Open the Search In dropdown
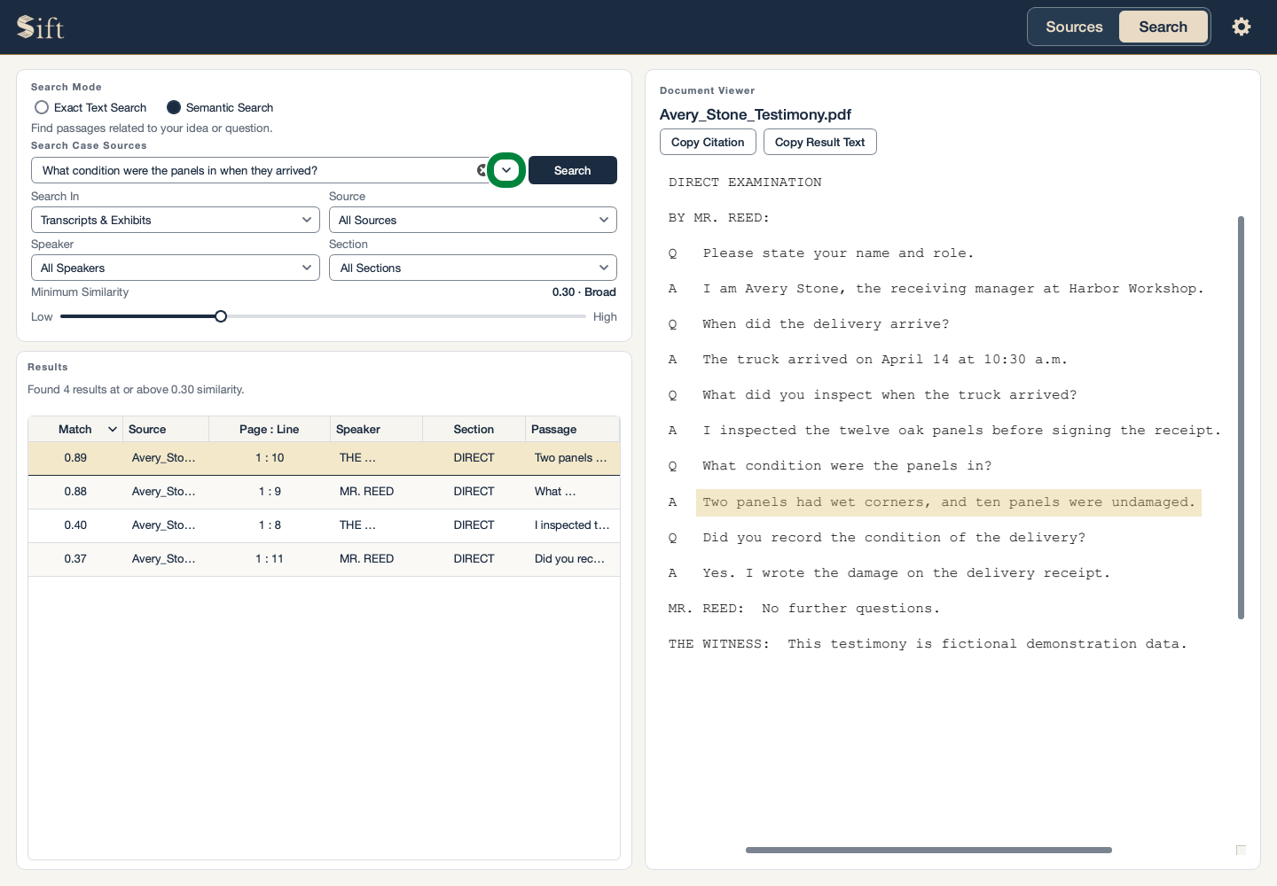The height and width of the screenshot is (886, 1277). pos(176,220)
